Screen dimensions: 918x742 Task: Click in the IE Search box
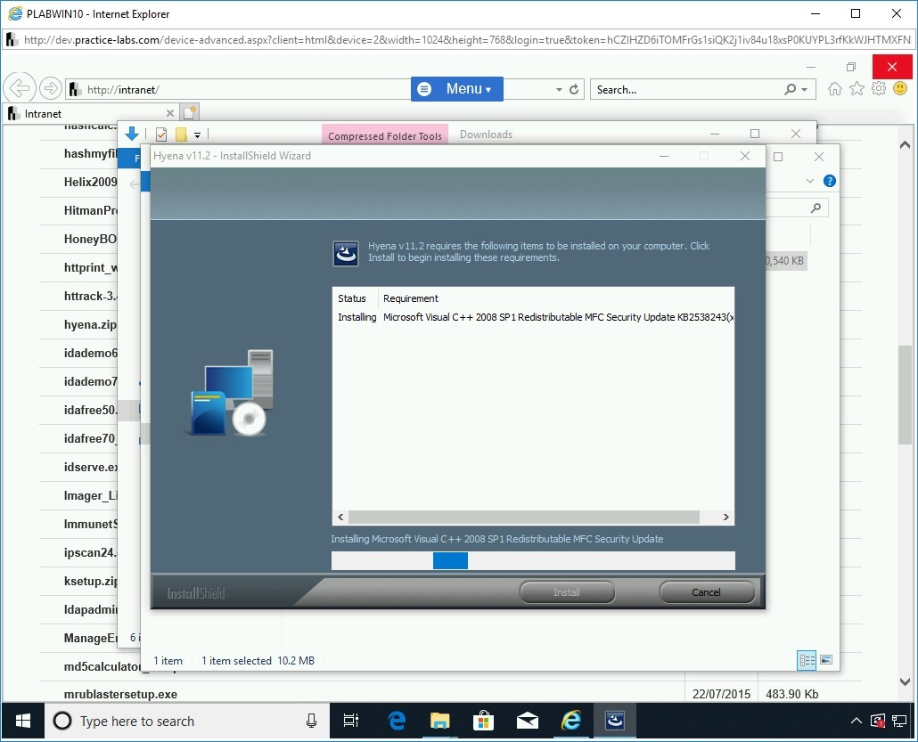[x=686, y=90]
